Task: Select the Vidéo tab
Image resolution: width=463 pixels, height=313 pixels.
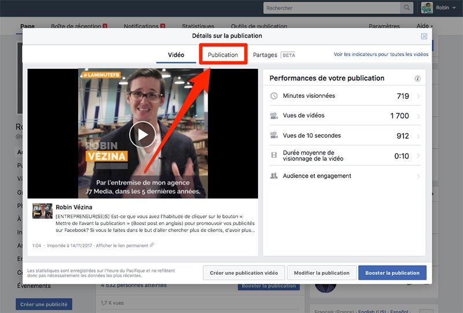Action: [x=176, y=55]
